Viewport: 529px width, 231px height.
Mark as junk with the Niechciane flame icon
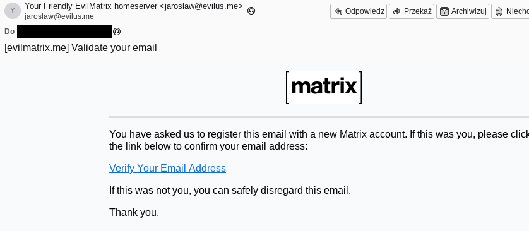[499, 11]
